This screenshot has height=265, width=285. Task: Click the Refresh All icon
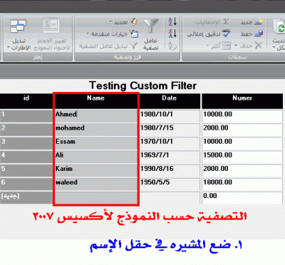pos(279,28)
